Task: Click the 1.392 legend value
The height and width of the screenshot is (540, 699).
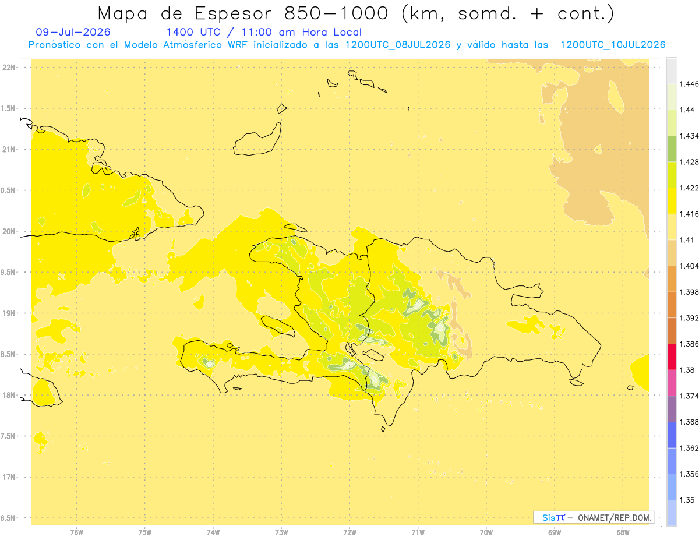Action: [x=689, y=318]
